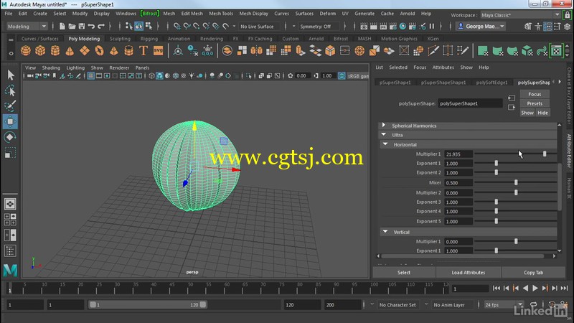Click the Undo arrow icon

click(91, 26)
